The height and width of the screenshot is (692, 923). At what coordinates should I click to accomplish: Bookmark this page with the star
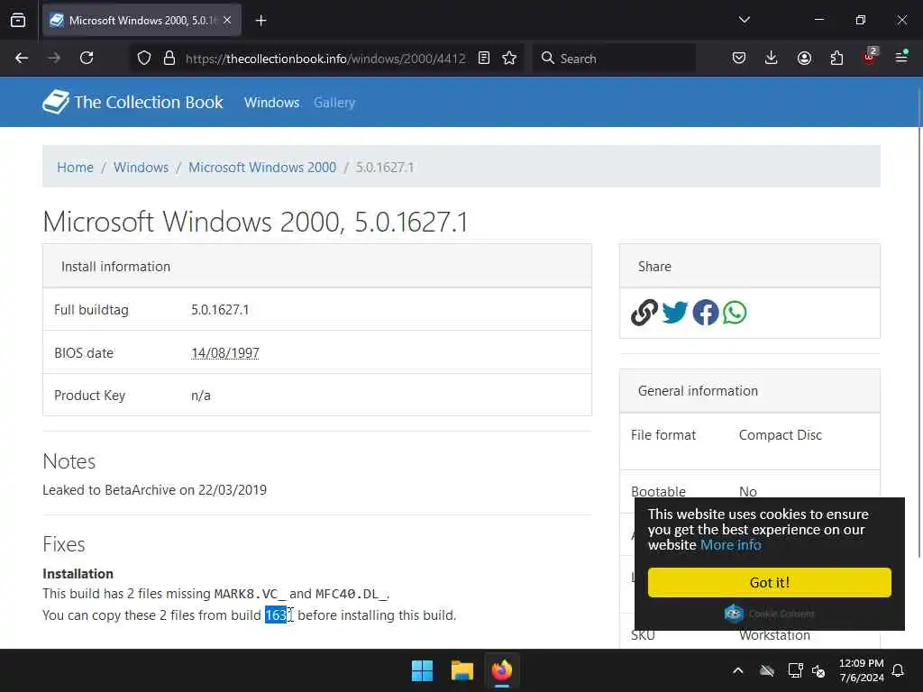(x=510, y=58)
